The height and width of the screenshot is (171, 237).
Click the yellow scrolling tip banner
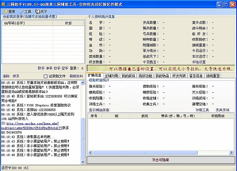click(x=161, y=69)
